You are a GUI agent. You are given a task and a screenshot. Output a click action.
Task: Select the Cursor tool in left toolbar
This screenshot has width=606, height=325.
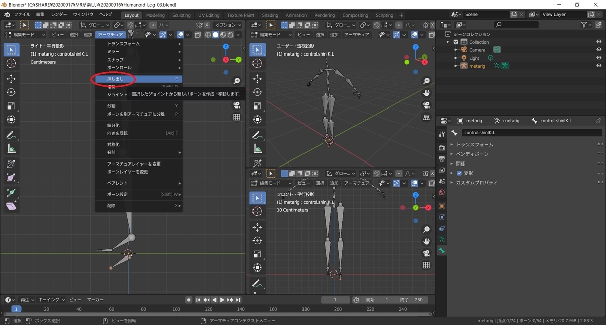[11, 63]
